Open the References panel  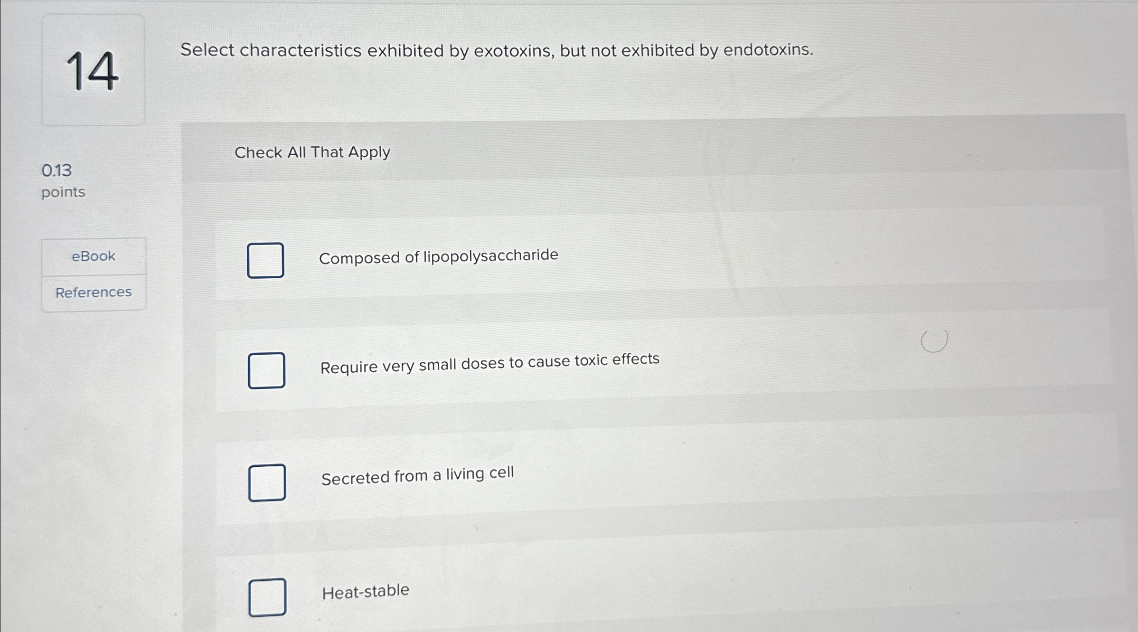pos(93,292)
